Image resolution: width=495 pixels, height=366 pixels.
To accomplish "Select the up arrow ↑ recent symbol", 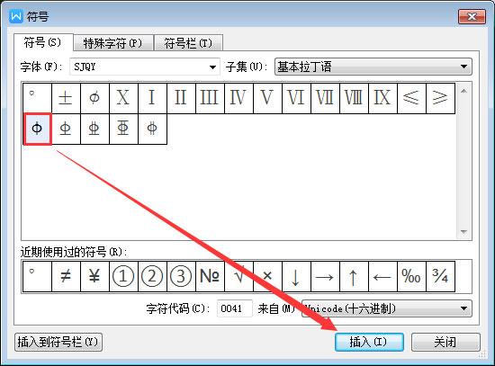I will [354, 276].
